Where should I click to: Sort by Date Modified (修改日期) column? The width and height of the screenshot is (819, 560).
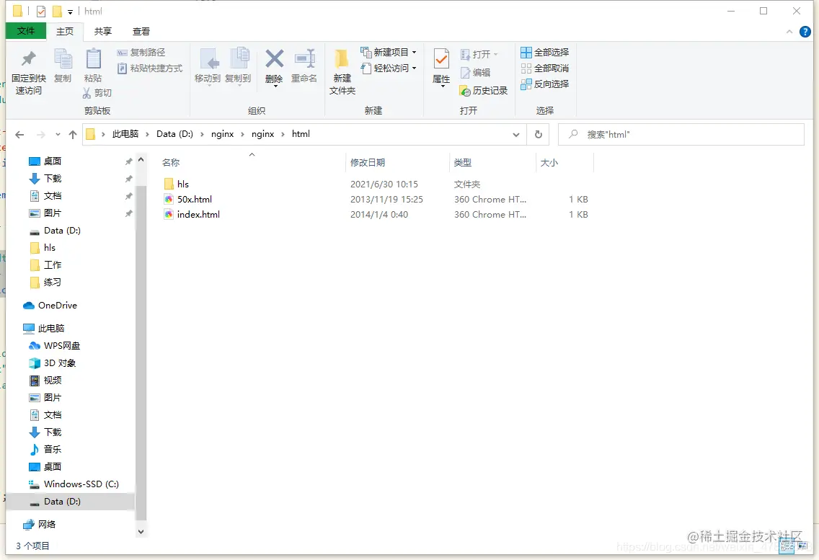pyautogui.click(x=368, y=162)
